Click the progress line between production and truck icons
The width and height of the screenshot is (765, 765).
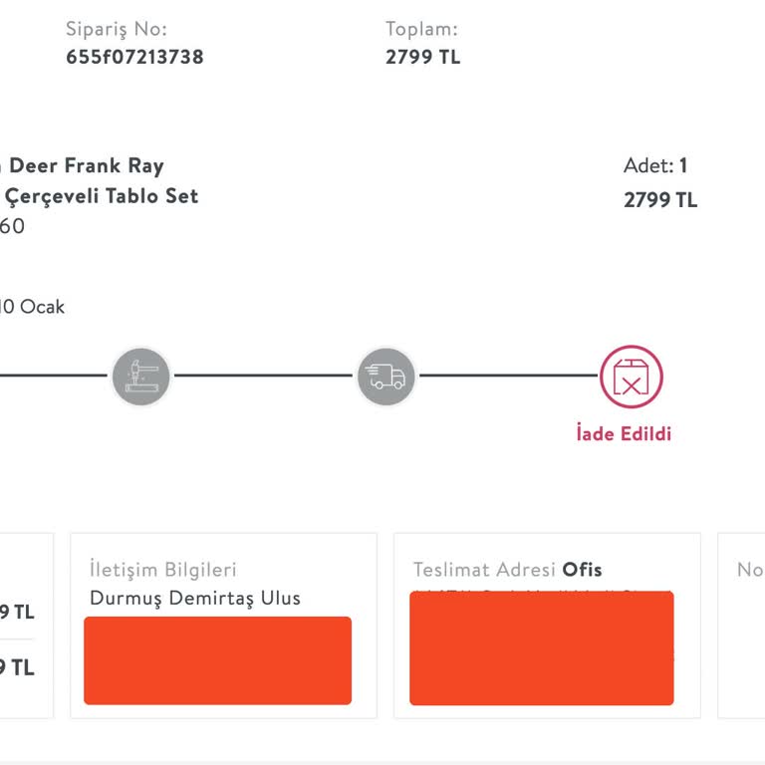tap(263, 377)
